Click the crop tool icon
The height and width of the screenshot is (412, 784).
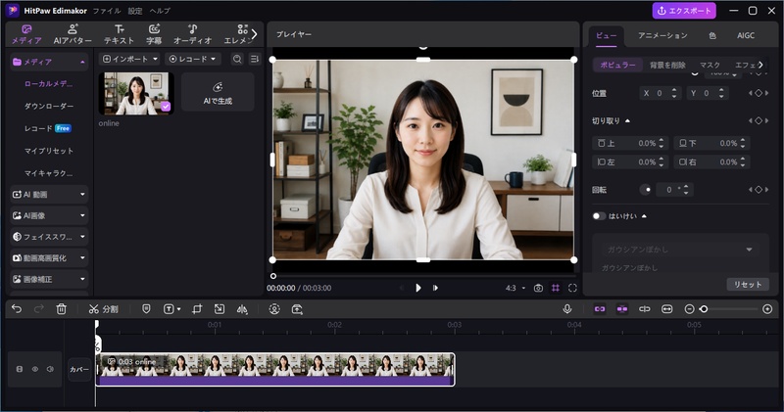coord(197,309)
